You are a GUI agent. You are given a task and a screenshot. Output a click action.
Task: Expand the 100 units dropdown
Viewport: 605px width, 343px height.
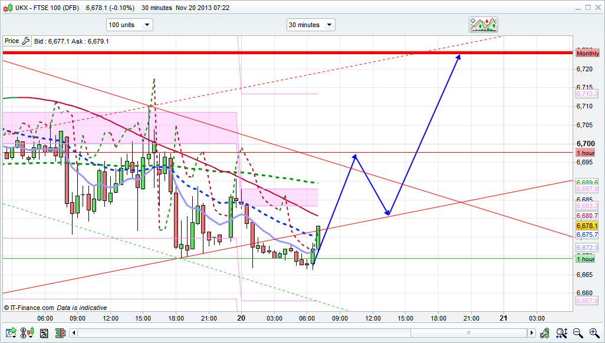point(129,25)
